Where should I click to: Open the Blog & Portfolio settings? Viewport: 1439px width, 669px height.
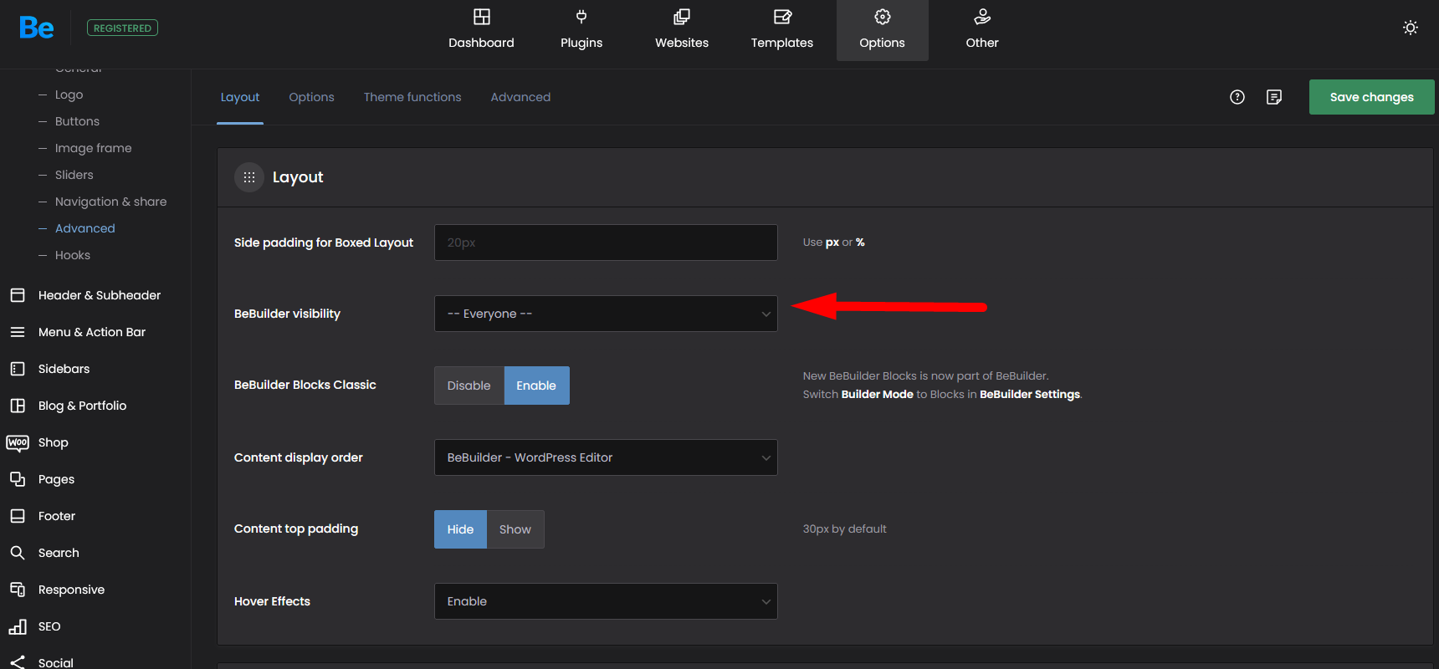[x=83, y=406]
